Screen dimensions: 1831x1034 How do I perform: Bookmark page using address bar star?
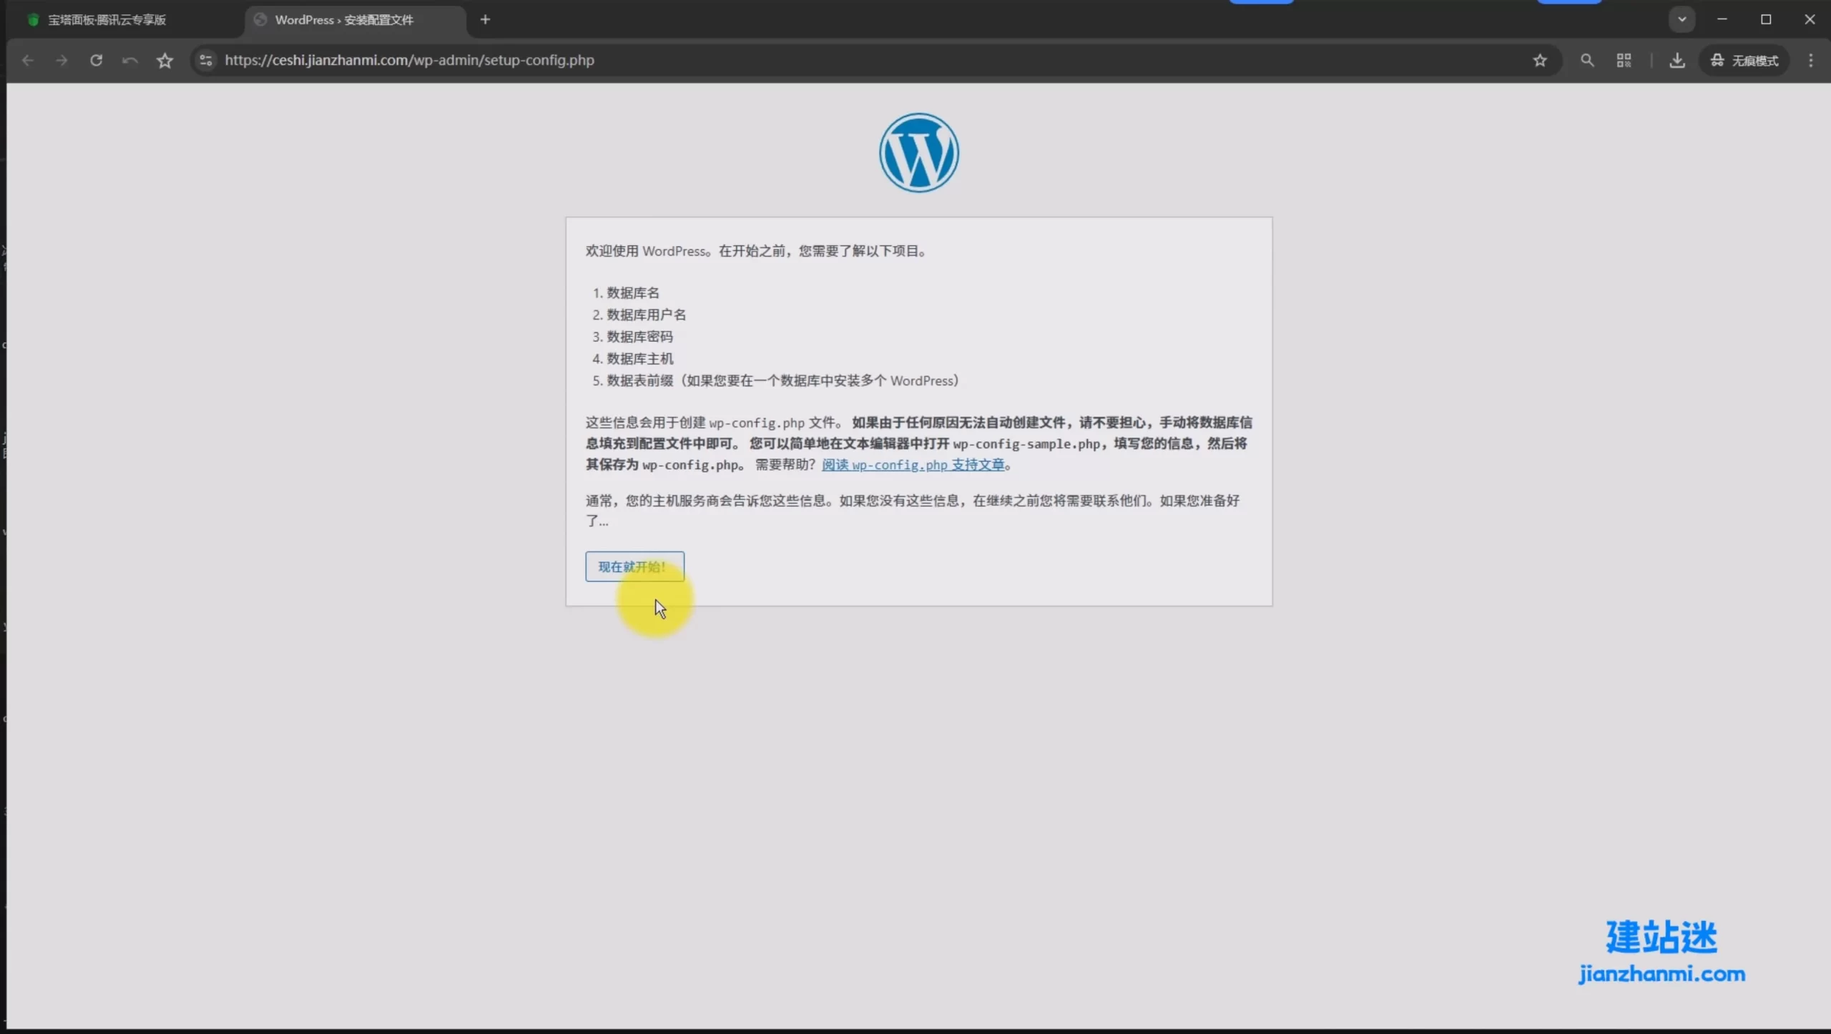click(1540, 61)
